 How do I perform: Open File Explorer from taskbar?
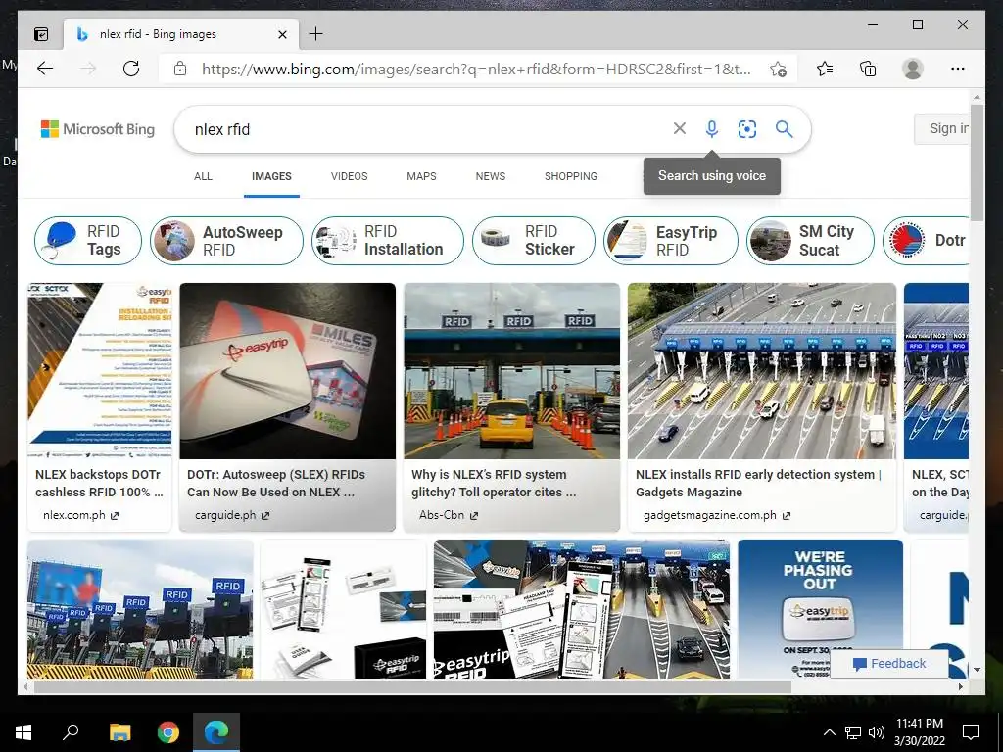coord(119,732)
